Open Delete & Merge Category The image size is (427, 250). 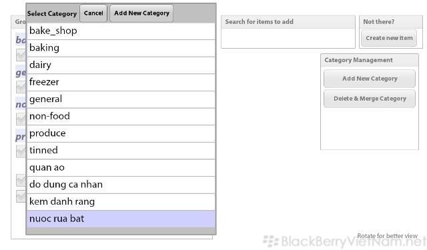click(370, 99)
